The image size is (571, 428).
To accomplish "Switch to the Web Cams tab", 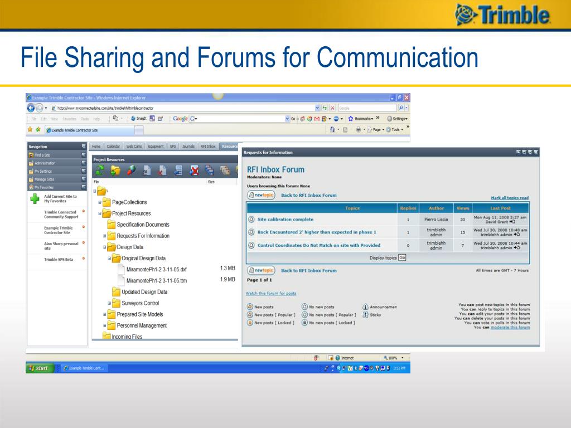I will point(134,147).
